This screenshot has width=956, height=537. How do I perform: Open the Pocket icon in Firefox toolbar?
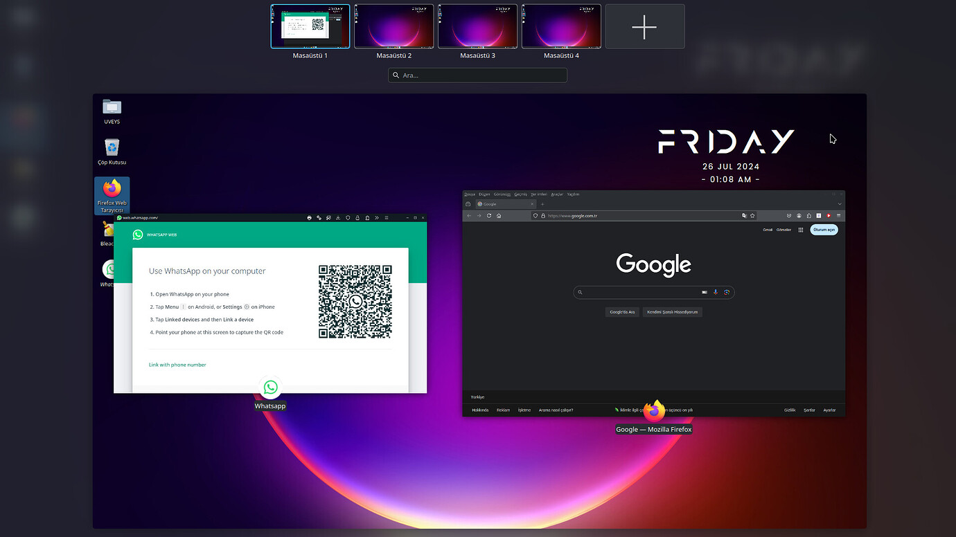[x=789, y=216]
